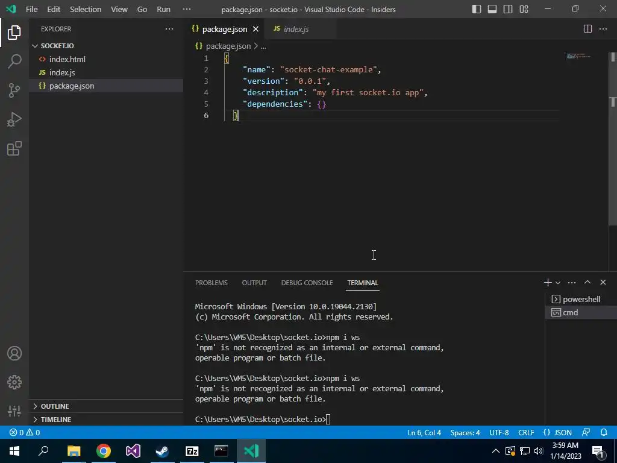Open the Go menu
Image resolution: width=617 pixels, height=463 pixels.
coord(142,9)
